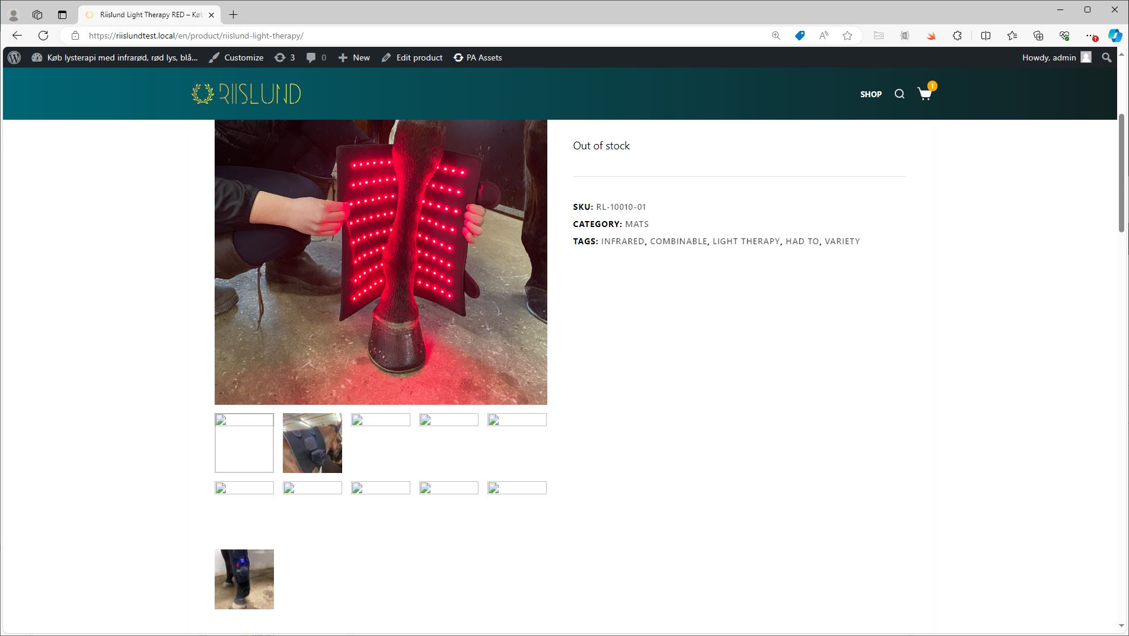This screenshot has height=636, width=1129.
Task: Click the scrollbar down arrow
Action: click(x=1121, y=625)
